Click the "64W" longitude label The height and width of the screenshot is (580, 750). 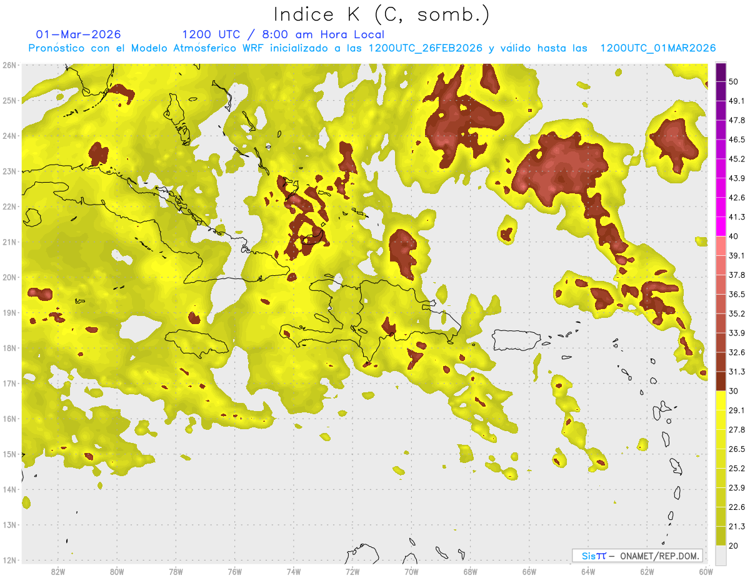(588, 572)
